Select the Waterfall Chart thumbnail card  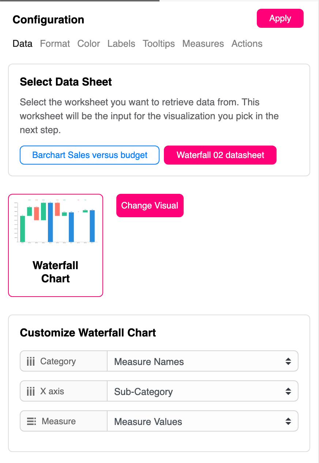(x=56, y=245)
